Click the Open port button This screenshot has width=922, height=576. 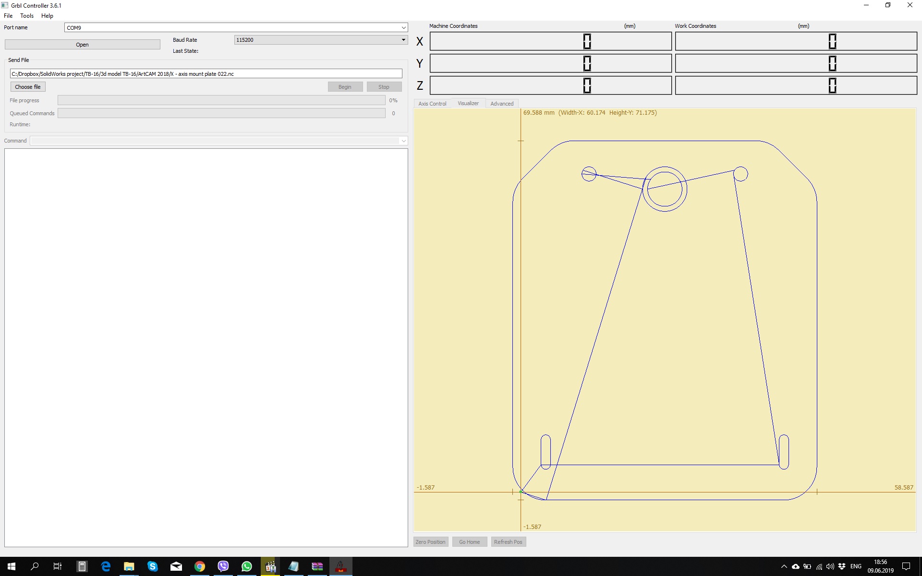[82, 45]
